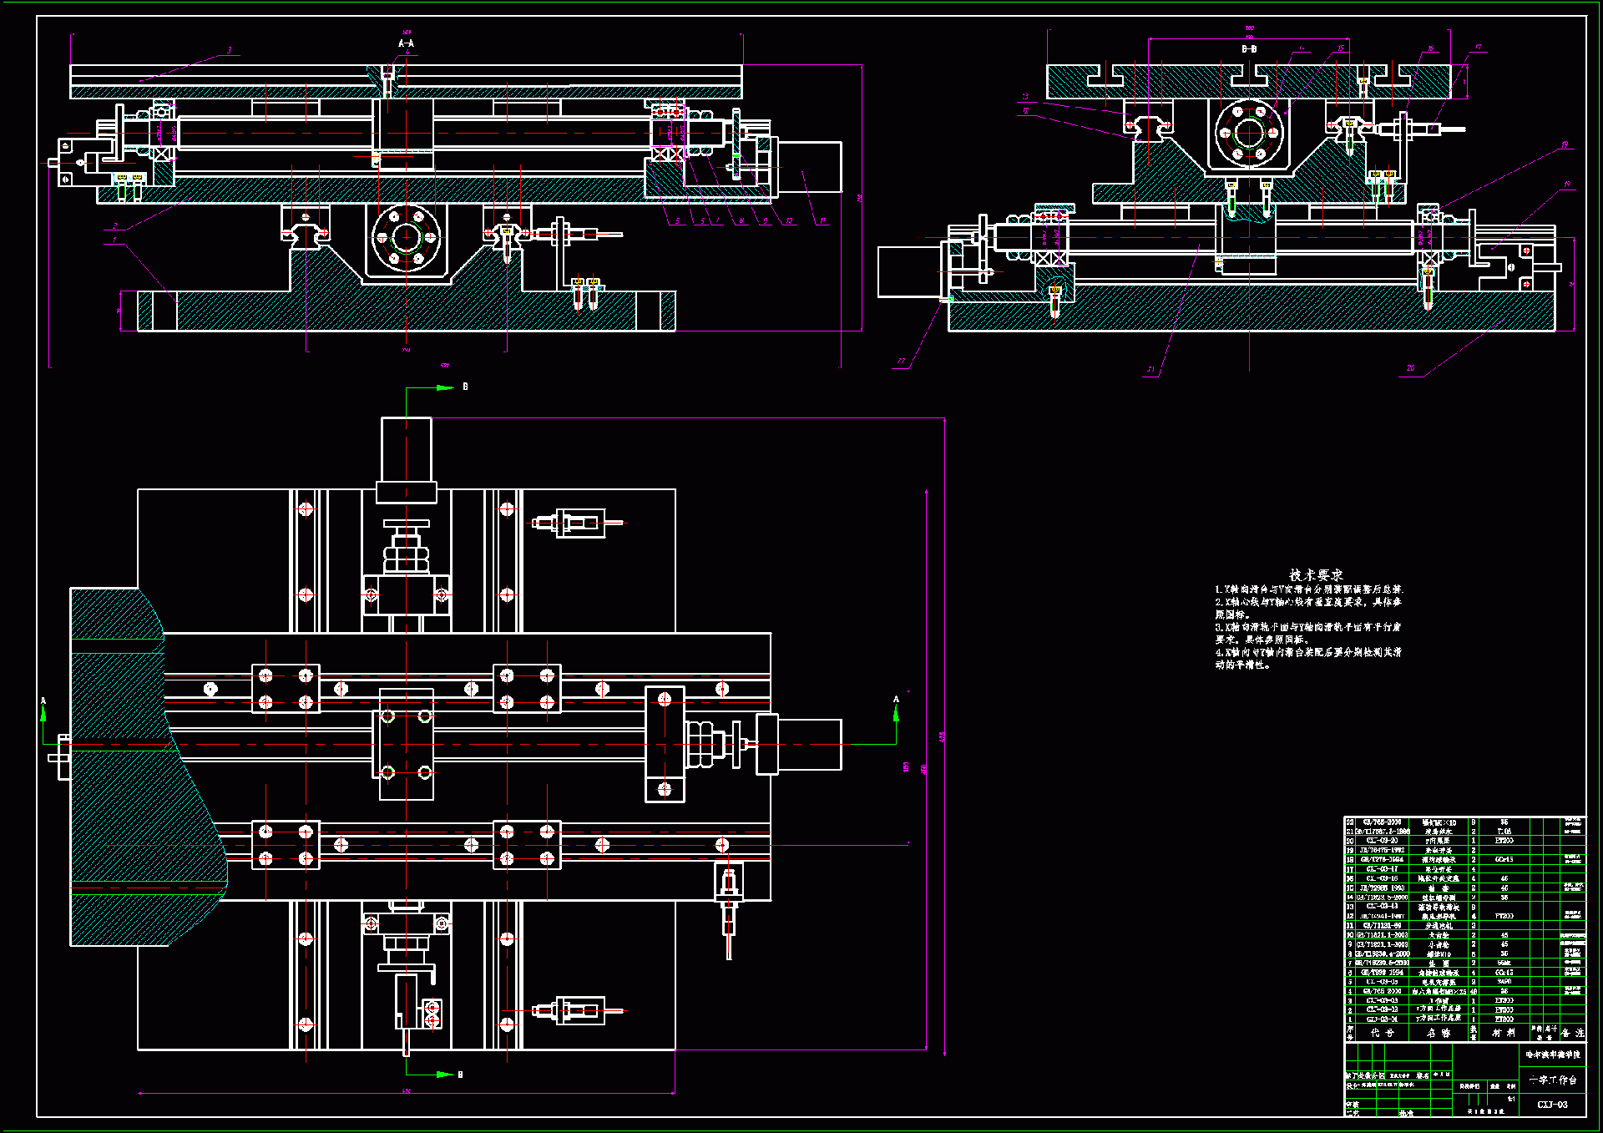Click the A-A section view label
Image resolution: width=1603 pixels, height=1133 pixels.
[x=406, y=43]
